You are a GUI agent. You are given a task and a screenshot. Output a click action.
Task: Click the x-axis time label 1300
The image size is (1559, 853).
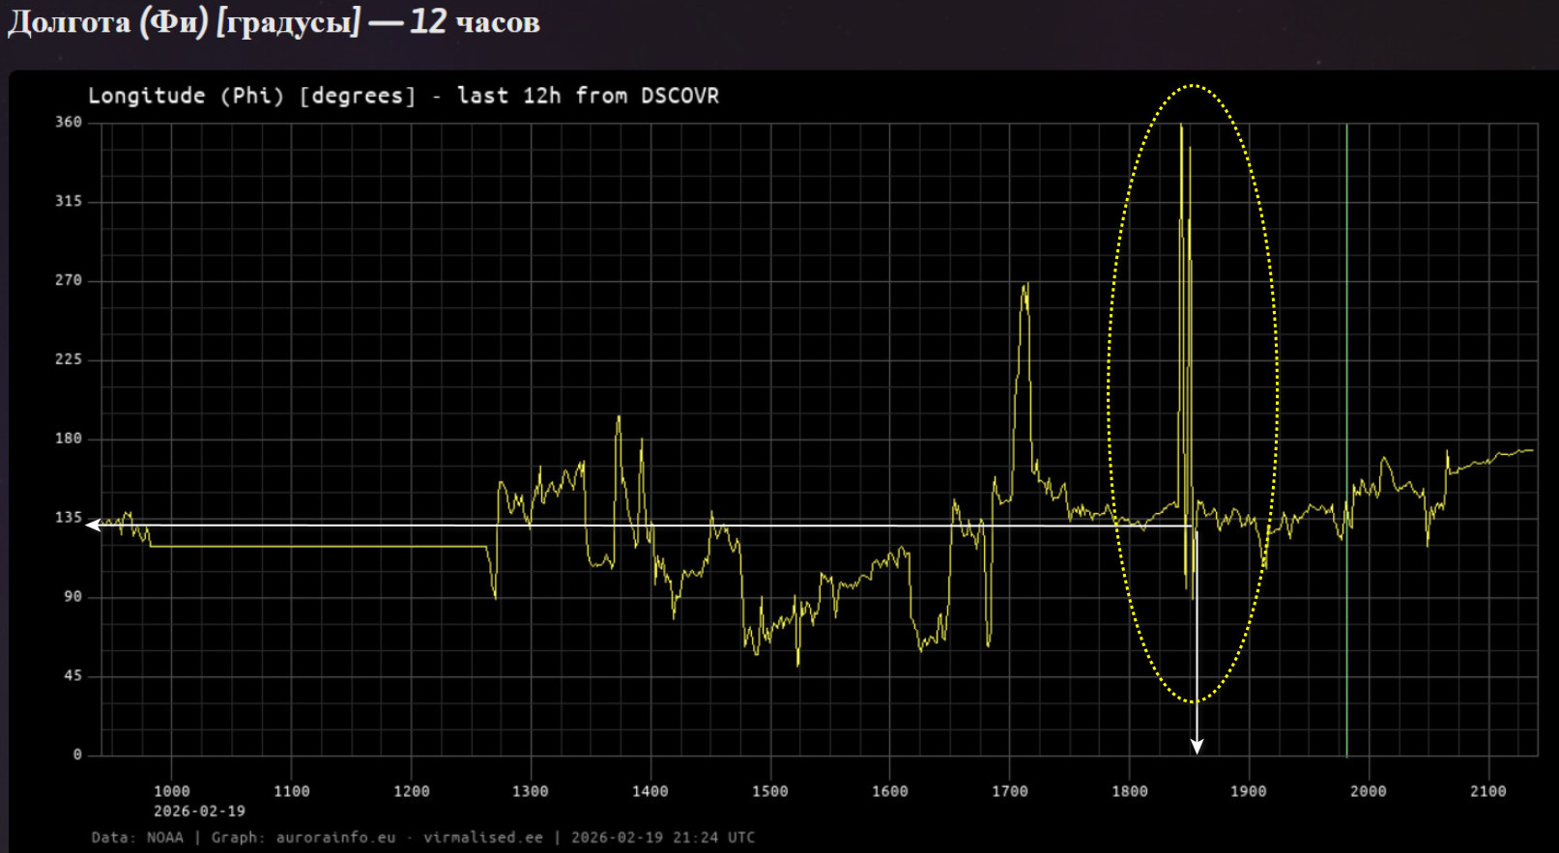(x=530, y=791)
